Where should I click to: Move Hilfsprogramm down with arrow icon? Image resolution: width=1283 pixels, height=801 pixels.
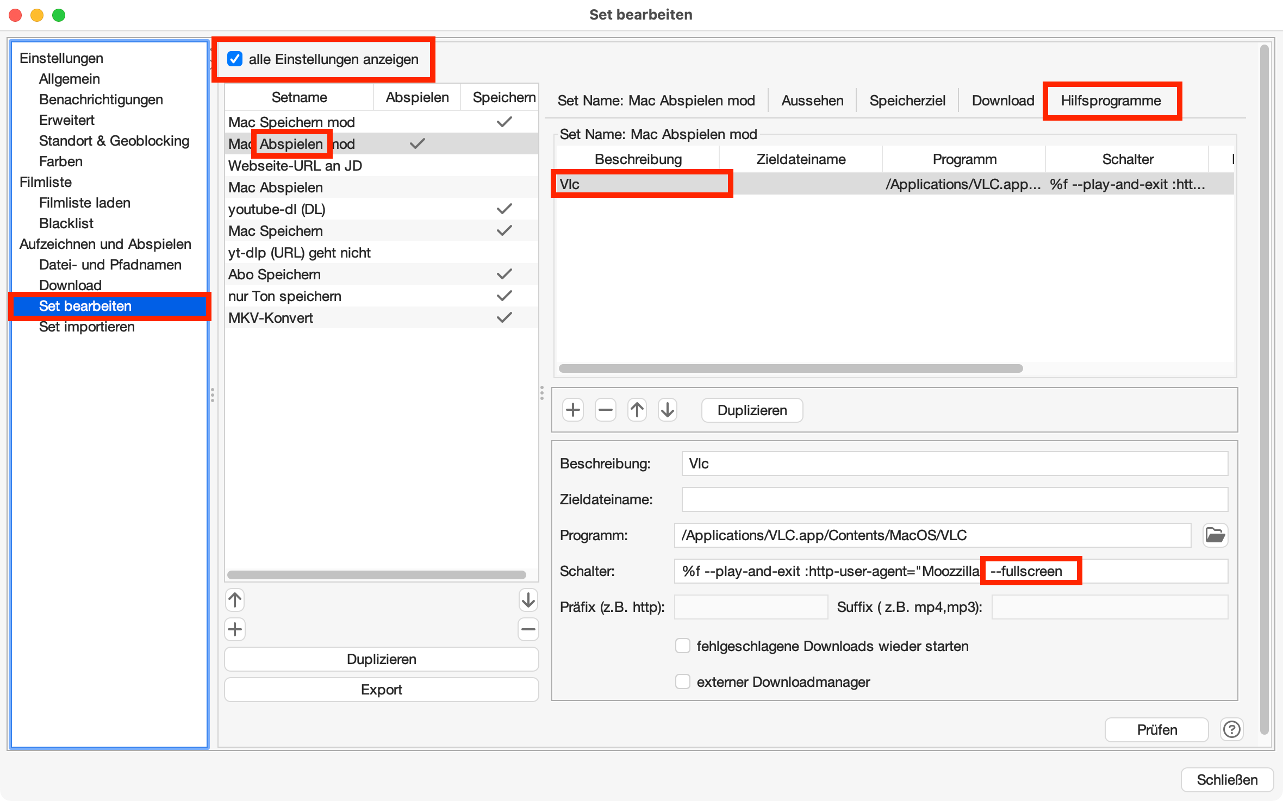click(x=668, y=410)
